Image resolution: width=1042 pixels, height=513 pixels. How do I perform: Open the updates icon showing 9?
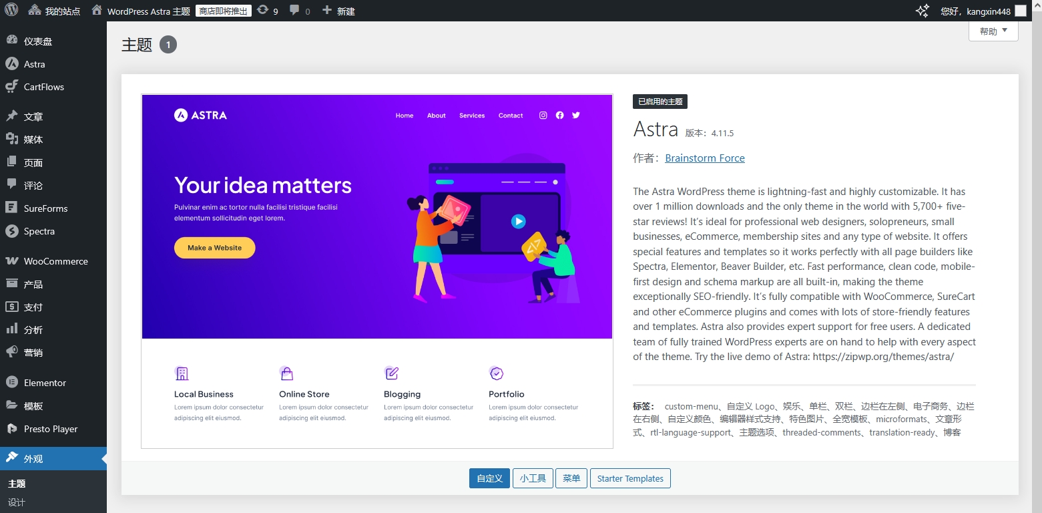263,11
